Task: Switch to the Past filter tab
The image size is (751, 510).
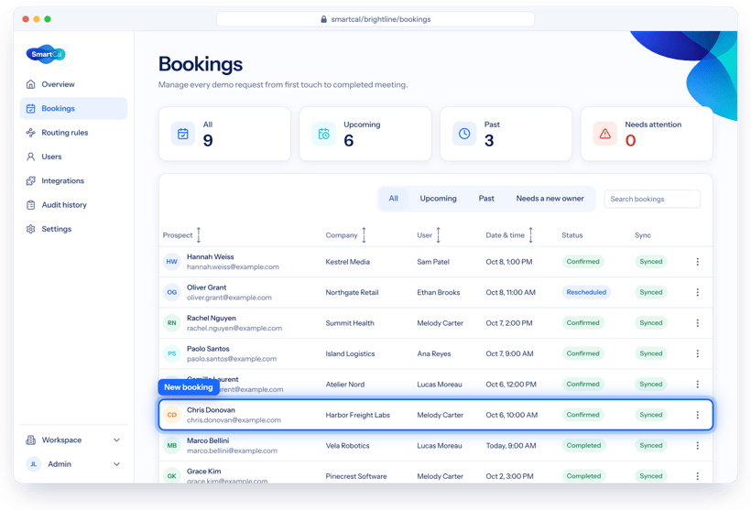Action: point(486,199)
